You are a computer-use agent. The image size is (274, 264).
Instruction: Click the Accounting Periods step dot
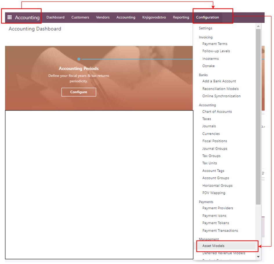[x=79, y=59]
